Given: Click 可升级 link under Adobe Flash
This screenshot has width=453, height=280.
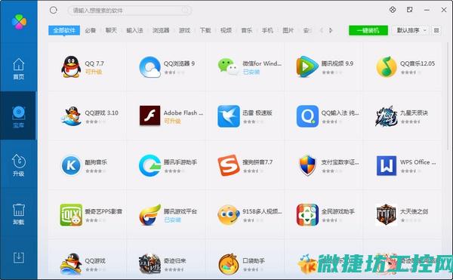Looking at the screenshot, I should click(x=172, y=122).
